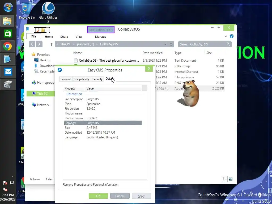The width and height of the screenshot is (272, 204).
Task: Select the CollabSysOS text document file
Action: pos(109,61)
